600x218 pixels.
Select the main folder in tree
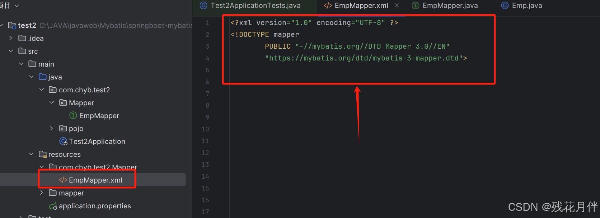tap(46, 64)
